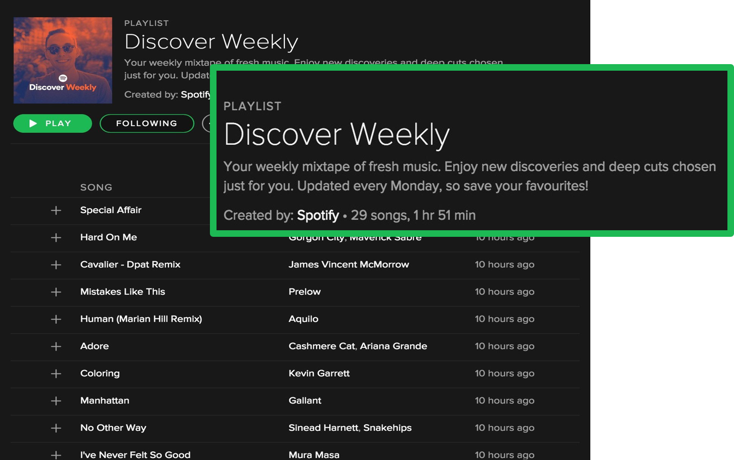Select the song Human (Marian Hill Remix)
This screenshot has width=734, height=460.
(x=141, y=319)
